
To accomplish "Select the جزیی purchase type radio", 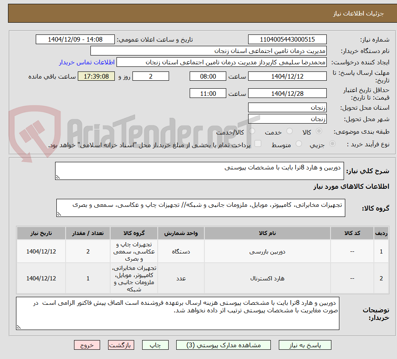I will 332,144.
